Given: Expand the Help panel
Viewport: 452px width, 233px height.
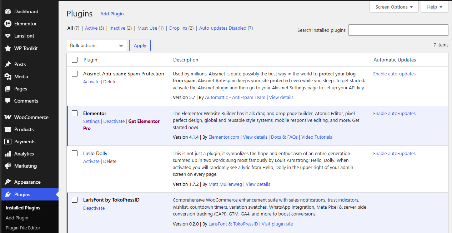Looking at the screenshot, I should tap(435, 7).
